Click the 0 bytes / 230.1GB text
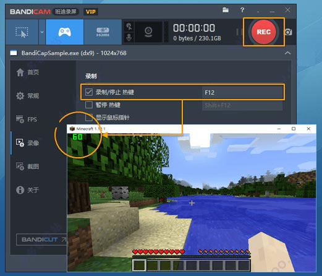Screen dimensions: 322x276 [197, 38]
